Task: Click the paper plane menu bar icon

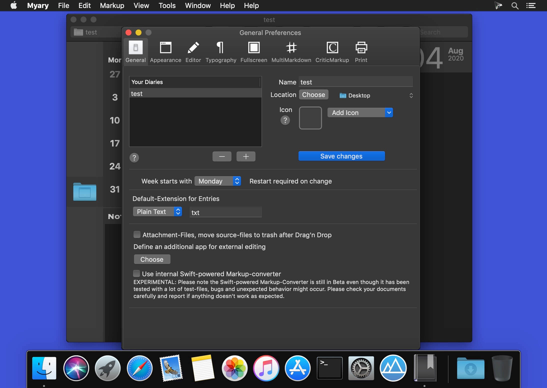Action: click(498, 5)
